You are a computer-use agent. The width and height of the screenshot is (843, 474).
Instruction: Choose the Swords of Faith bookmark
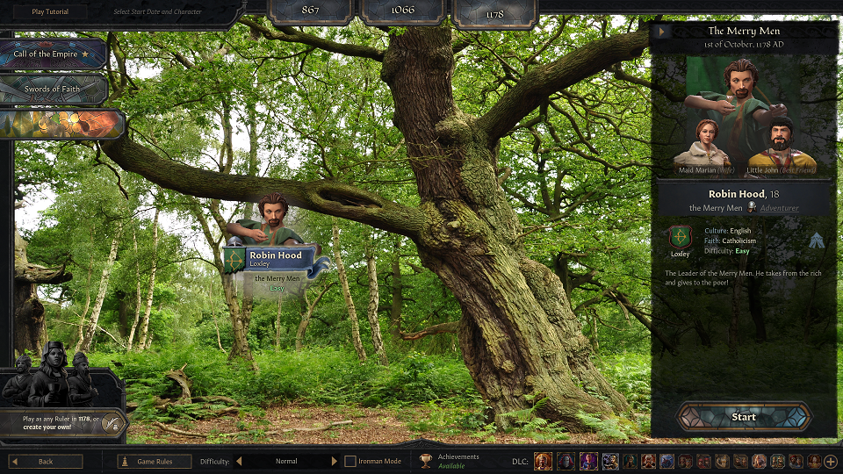pyautogui.click(x=54, y=90)
